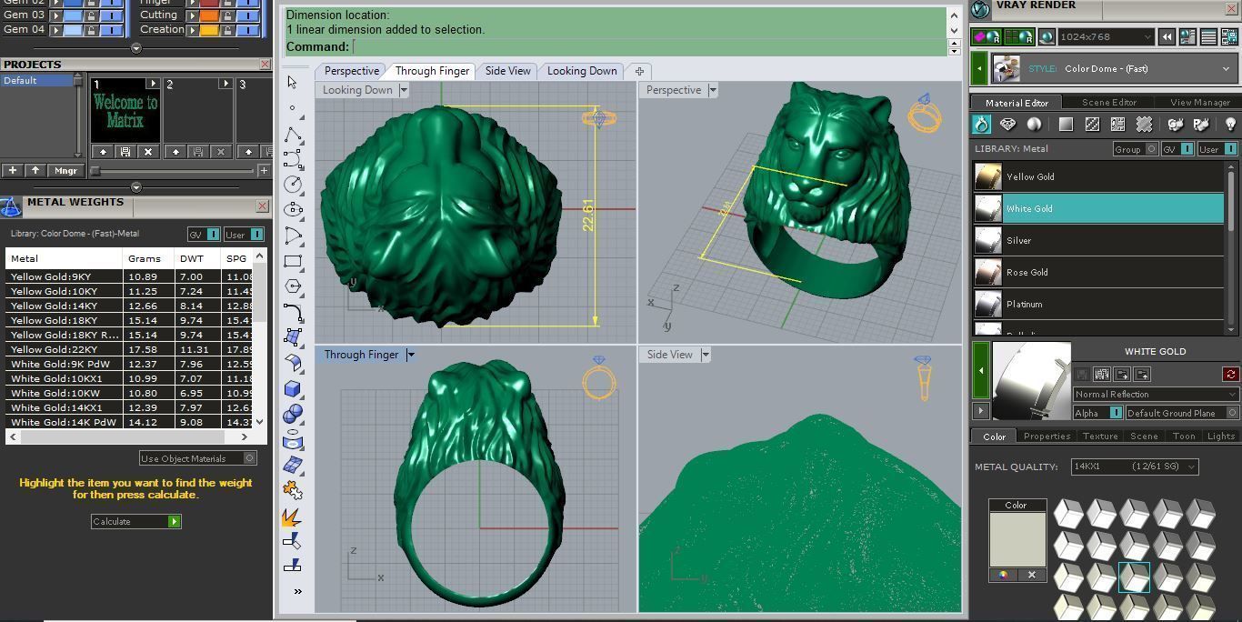
Task: Click the gear explode tool icon
Action: click(x=293, y=490)
